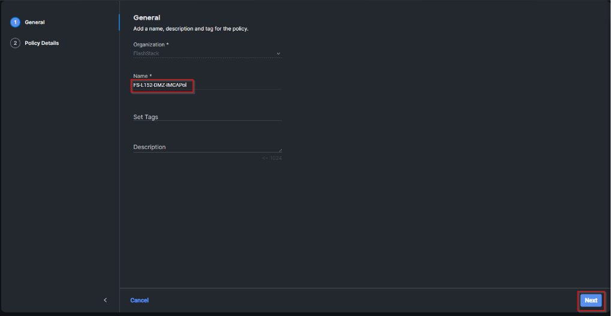Collapse the wizard sidebar with the chevron
Image resolution: width=611 pixels, height=316 pixels.
coord(106,300)
